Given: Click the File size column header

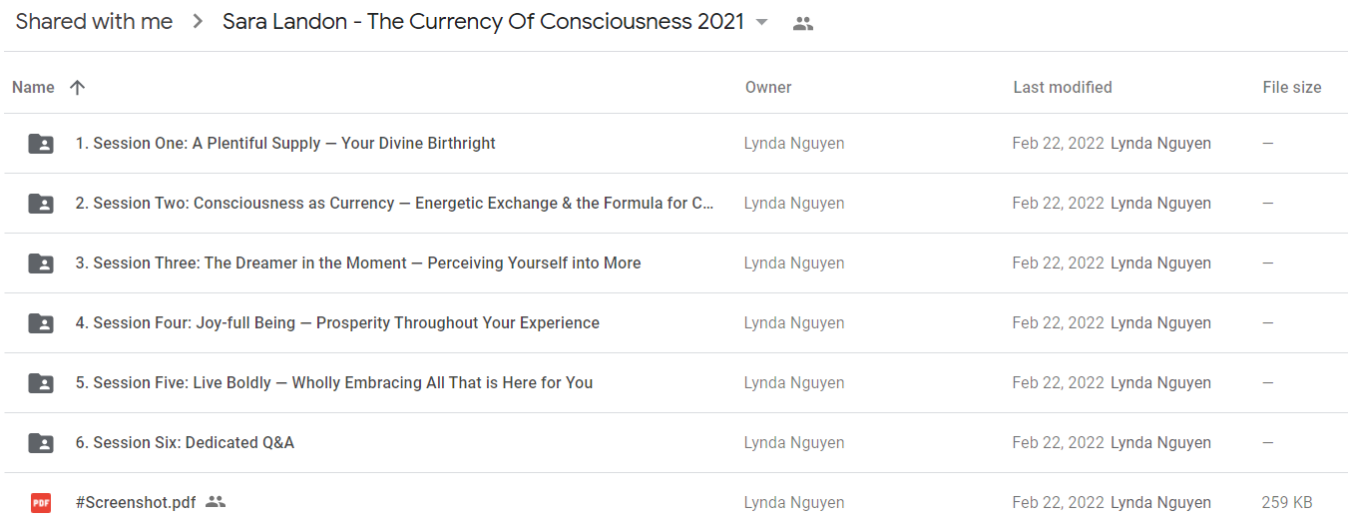Looking at the screenshot, I should (1292, 88).
